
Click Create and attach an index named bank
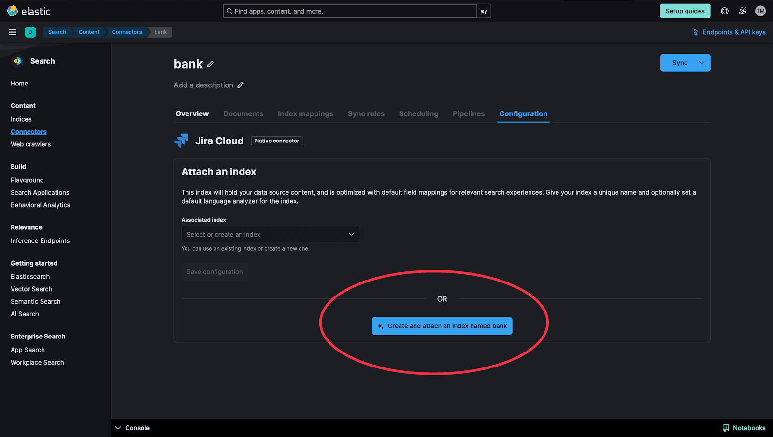[442, 325]
